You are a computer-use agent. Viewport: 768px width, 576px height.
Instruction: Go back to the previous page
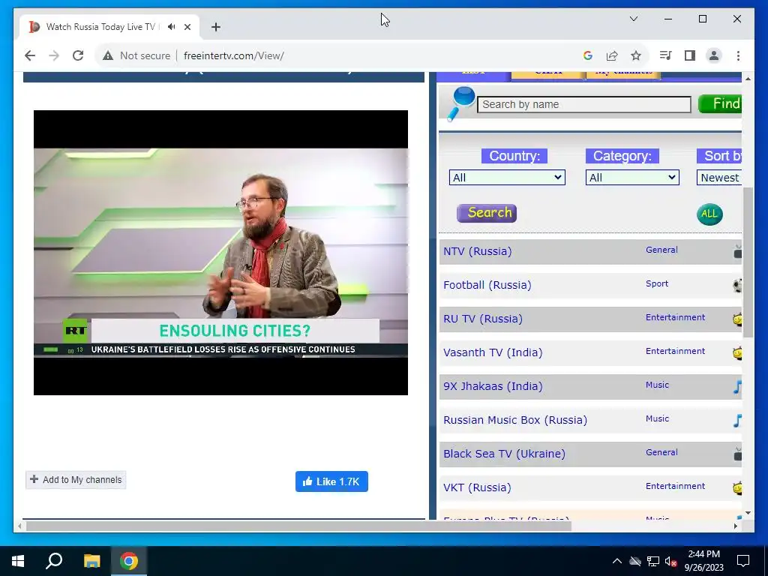pyautogui.click(x=30, y=55)
